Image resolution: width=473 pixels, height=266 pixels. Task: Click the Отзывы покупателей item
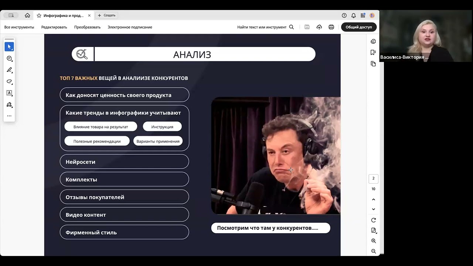[x=124, y=197]
